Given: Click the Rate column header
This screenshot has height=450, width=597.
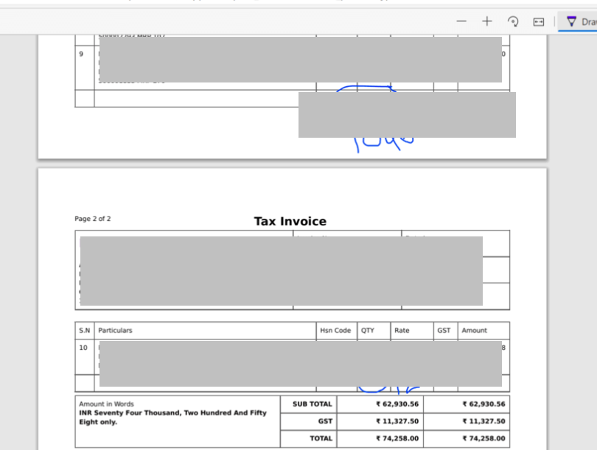Looking at the screenshot, I should tap(402, 330).
